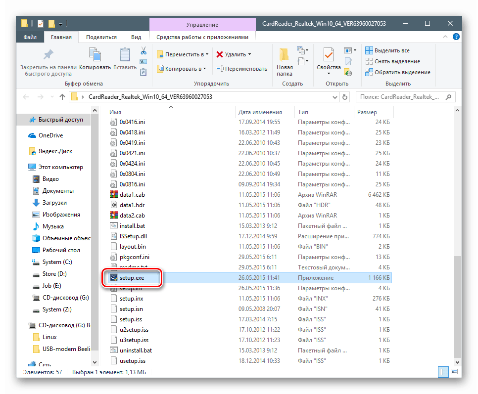Click the History icon in Open group
Screen dimensions: 478x394
coord(348,73)
